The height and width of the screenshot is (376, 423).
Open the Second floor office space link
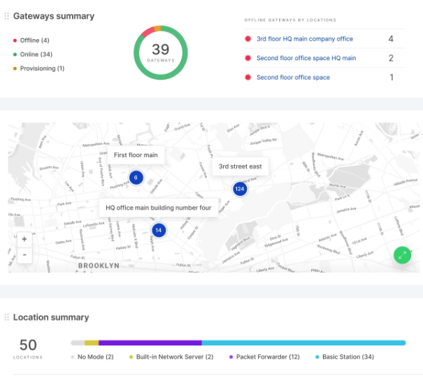pos(293,78)
